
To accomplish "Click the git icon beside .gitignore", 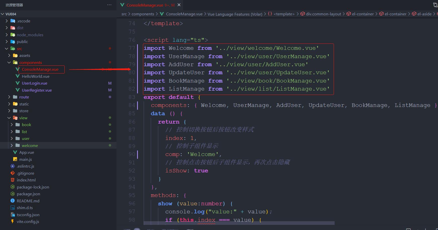I will [13, 173].
